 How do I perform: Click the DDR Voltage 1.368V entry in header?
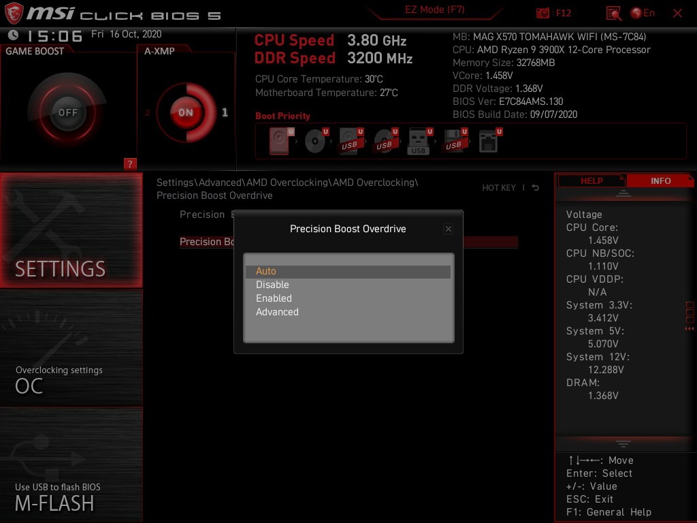498,89
